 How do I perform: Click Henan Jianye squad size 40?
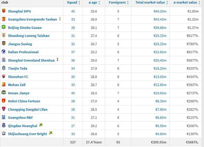coord(73,93)
